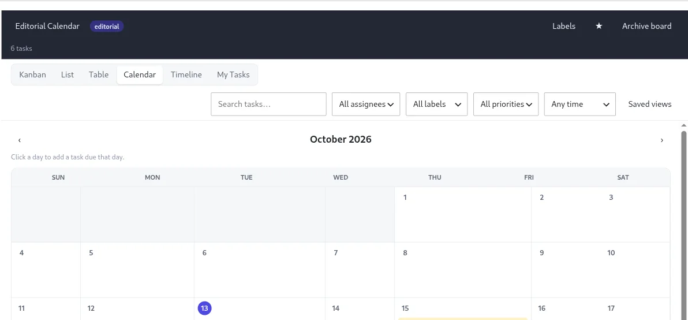688x320 pixels.
Task: Open the Timeline view tab
Action: (x=186, y=75)
